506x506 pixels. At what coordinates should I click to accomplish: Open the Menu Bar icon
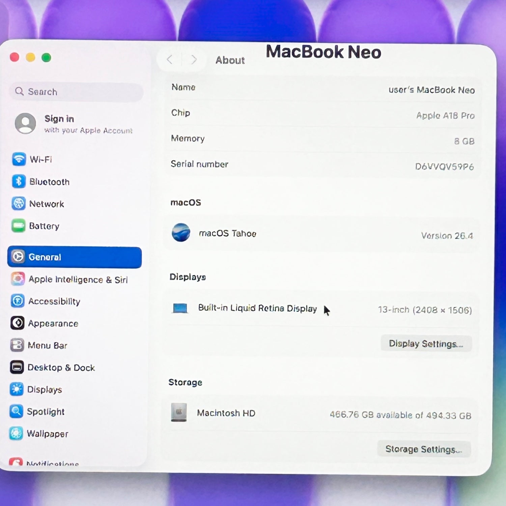17,345
